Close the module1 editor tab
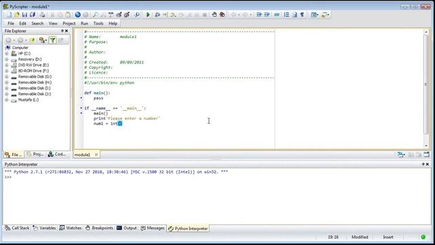The image size is (435, 245). pyautogui.click(x=97, y=154)
